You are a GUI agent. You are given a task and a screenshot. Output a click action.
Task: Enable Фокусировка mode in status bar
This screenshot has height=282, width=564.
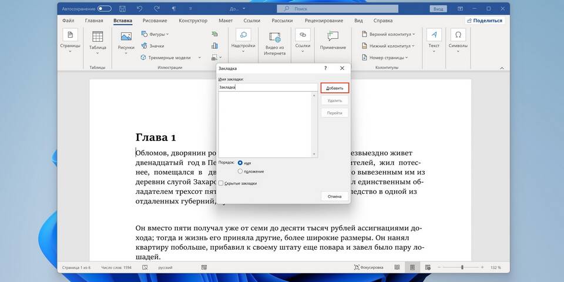point(369,267)
